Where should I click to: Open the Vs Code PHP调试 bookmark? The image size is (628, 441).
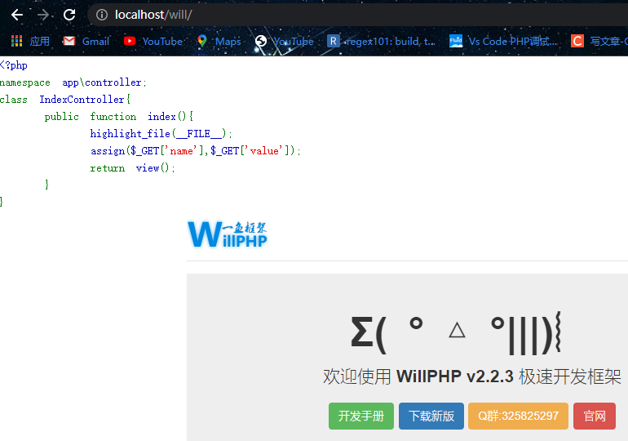[x=513, y=41]
